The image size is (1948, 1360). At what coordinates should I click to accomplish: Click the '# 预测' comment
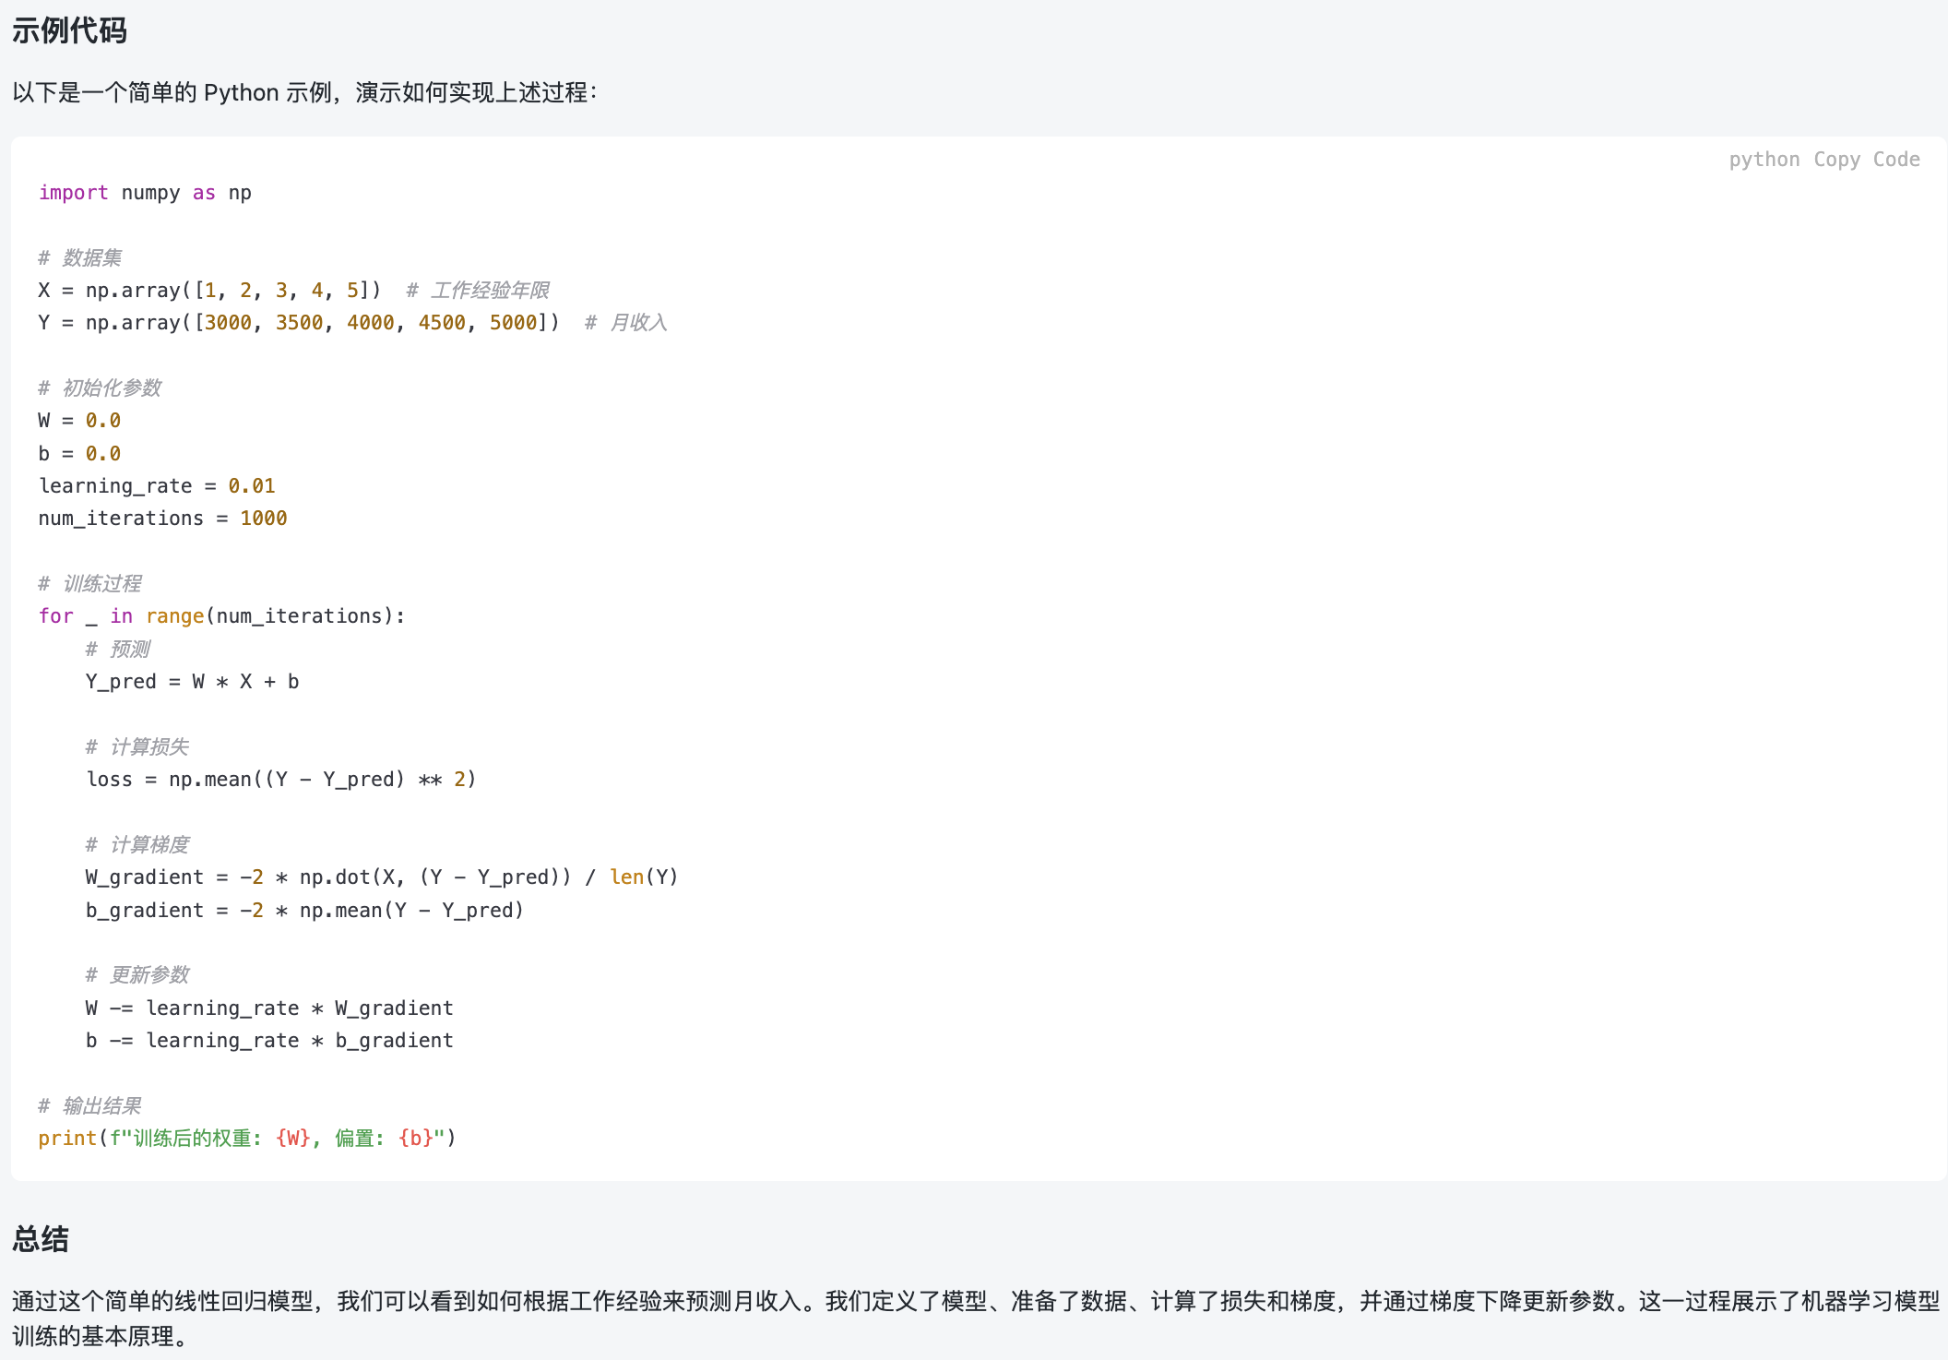(x=118, y=649)
